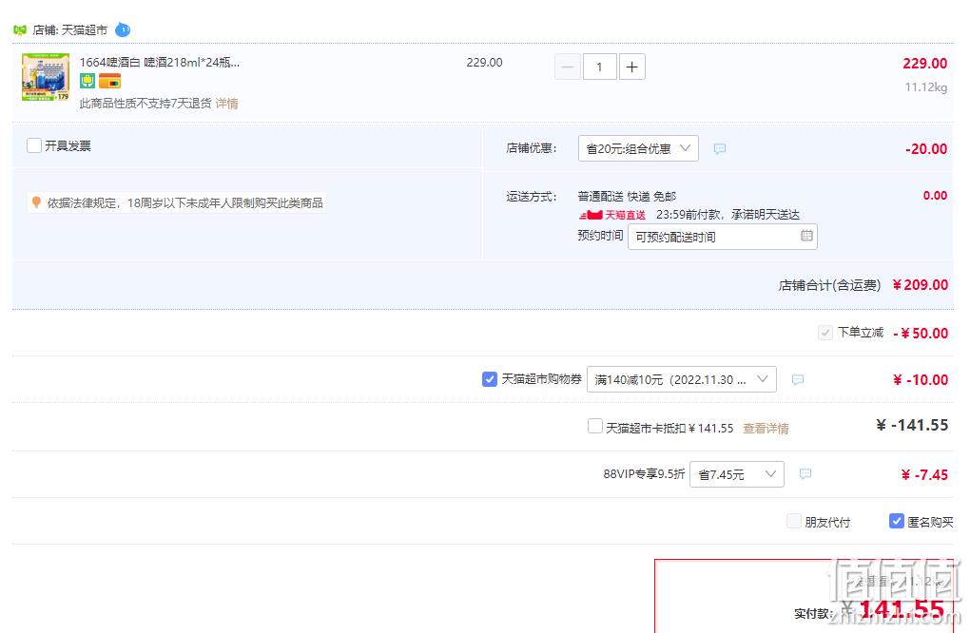The height and width of the screenshot is (633, 970).
Task: Click the 下单立减 checkbox
Action: (824, 333)
